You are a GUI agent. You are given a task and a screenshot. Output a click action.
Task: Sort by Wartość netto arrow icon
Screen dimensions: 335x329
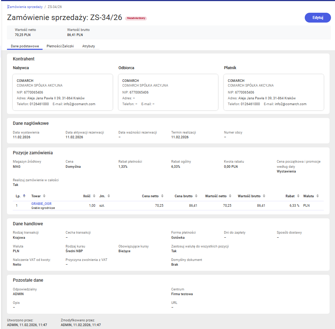click(x=230, y=196)
